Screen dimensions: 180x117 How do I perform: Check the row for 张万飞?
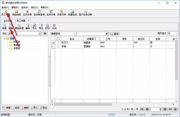tap(58, 43)
